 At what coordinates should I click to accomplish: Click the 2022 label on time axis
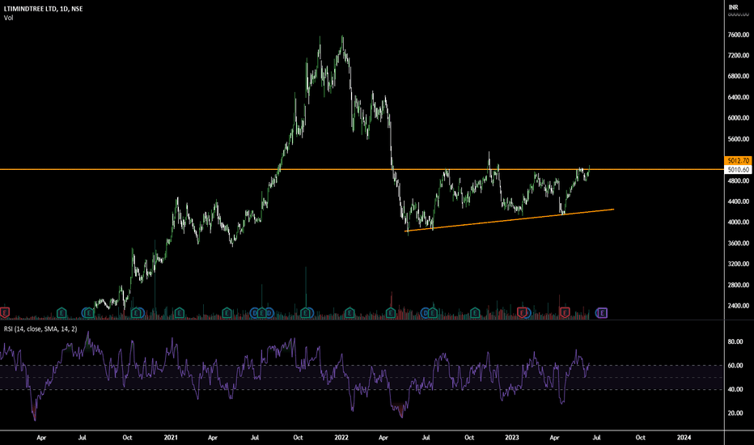341,437
